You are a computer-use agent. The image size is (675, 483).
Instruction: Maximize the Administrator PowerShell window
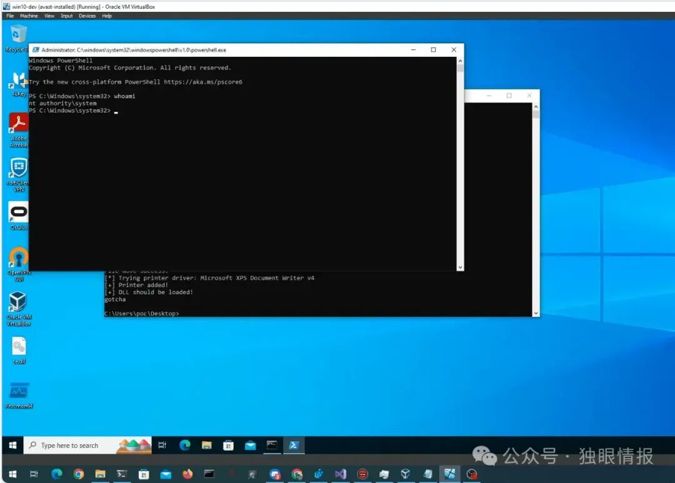434,50
